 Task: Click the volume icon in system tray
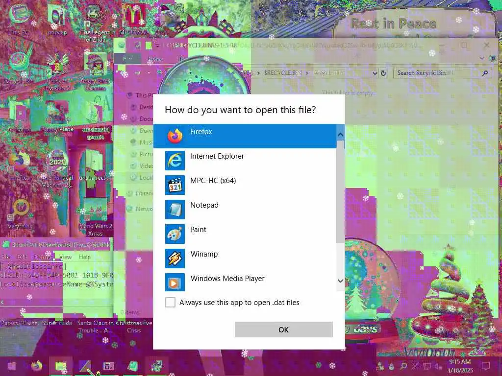pos(438,366)
